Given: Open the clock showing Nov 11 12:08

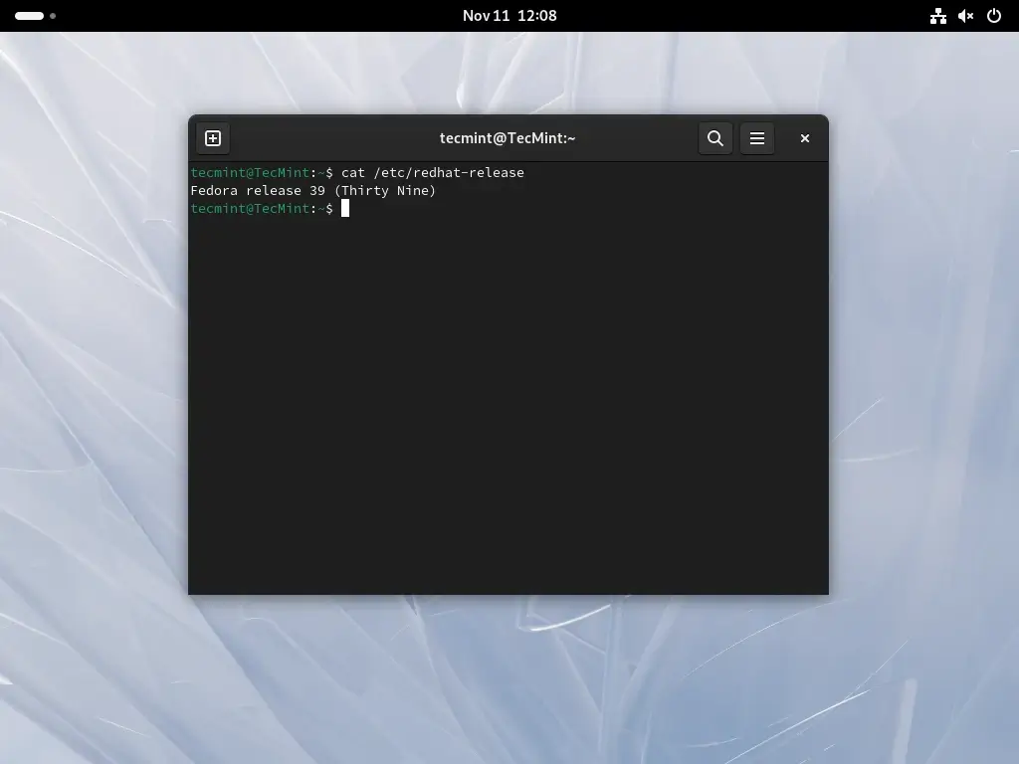Looking at the screenshot, I should (509, 16).
